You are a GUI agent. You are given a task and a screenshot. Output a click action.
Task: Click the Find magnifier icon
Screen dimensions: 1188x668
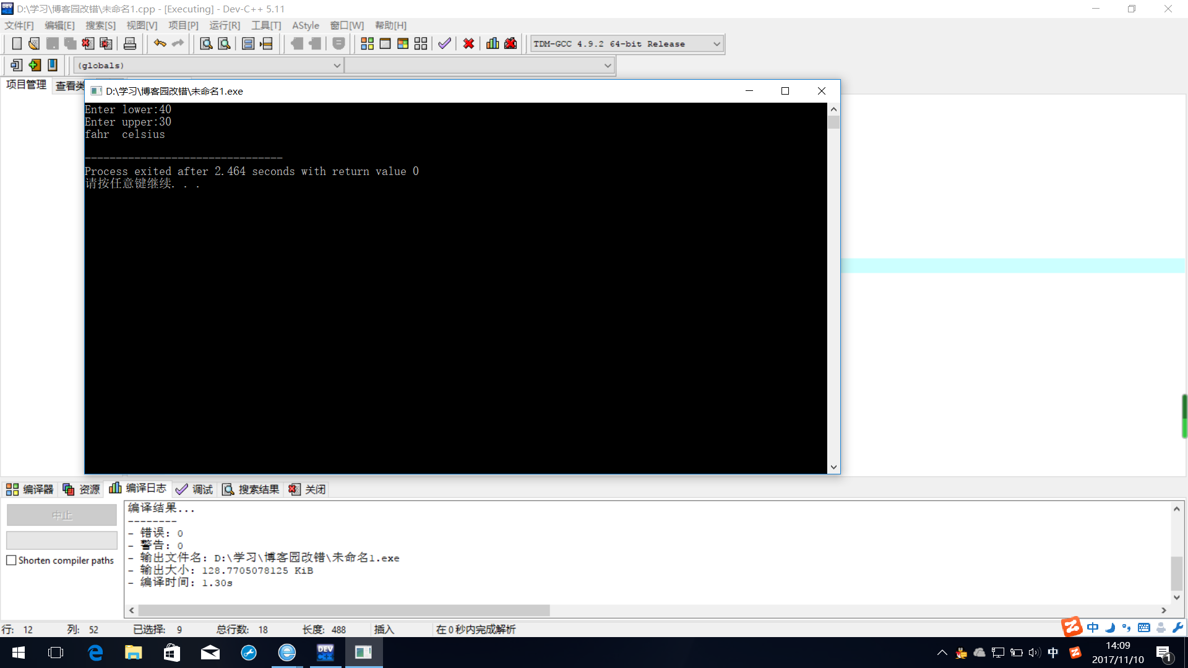click(x=207, y=44)
